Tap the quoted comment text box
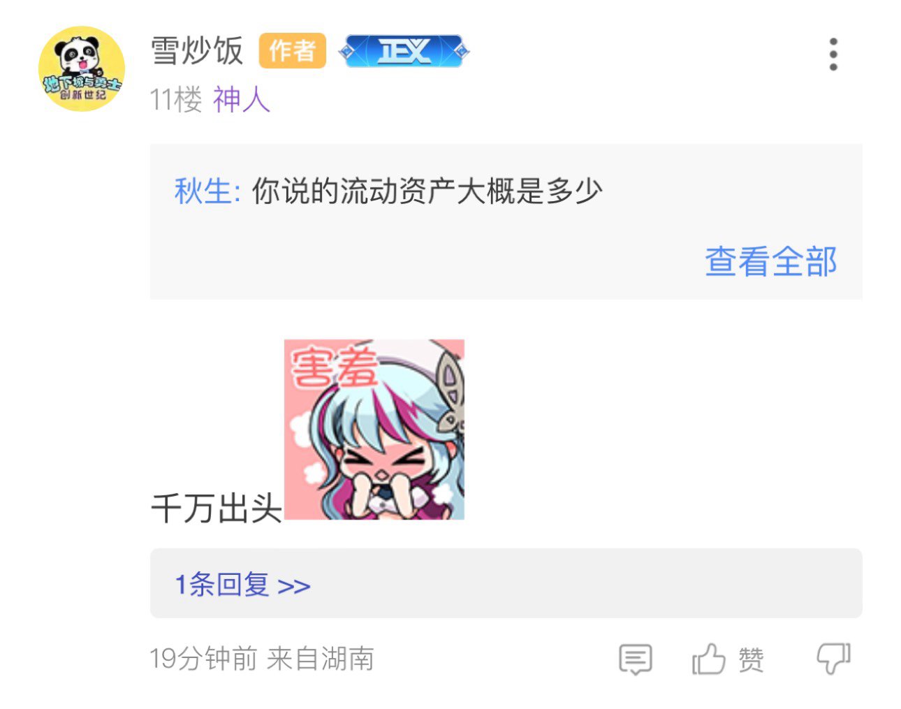 tap(506, 222)
